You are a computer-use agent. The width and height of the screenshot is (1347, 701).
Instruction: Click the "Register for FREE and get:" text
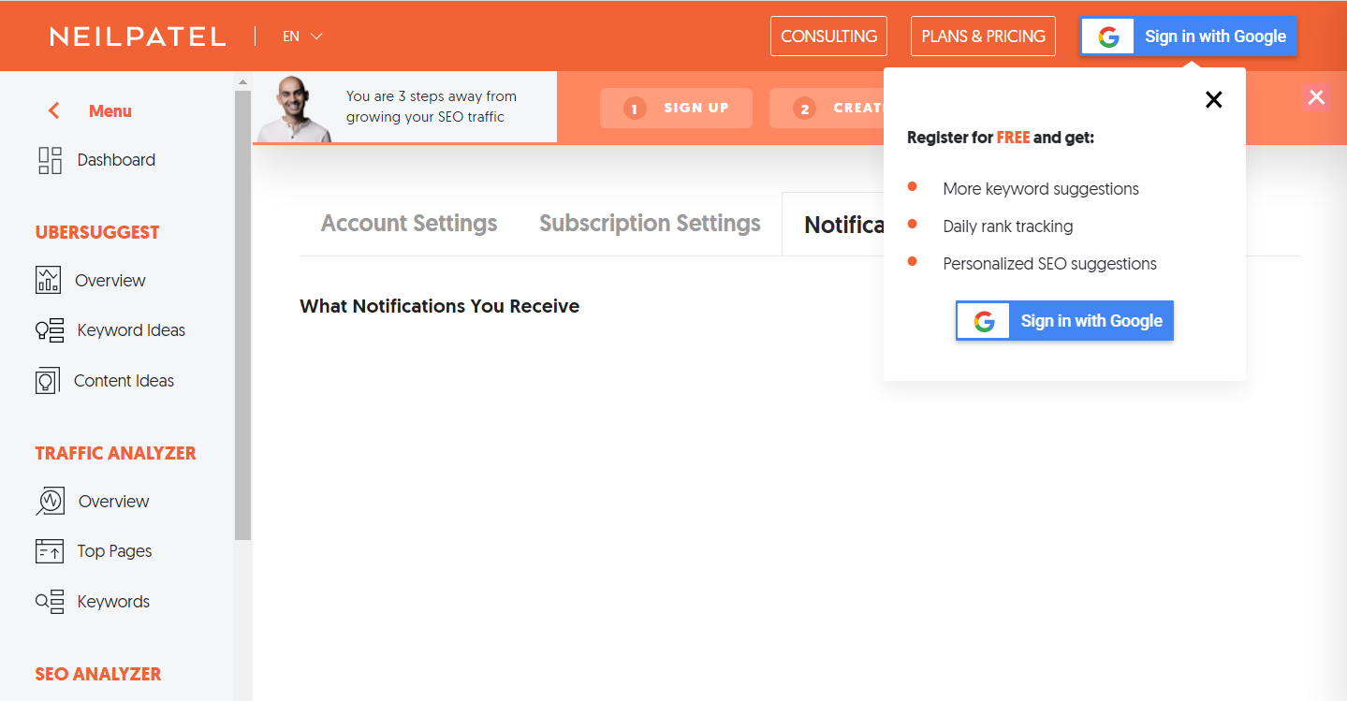coord(1001,138)
